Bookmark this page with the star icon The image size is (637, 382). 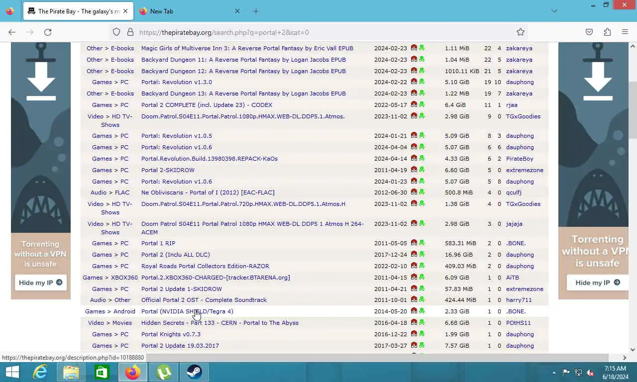pyautogui.click(x=521, y=32)
